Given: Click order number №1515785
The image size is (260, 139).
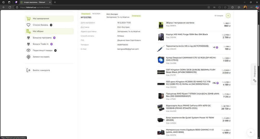Looking at the screenshot, I should 86,17.
